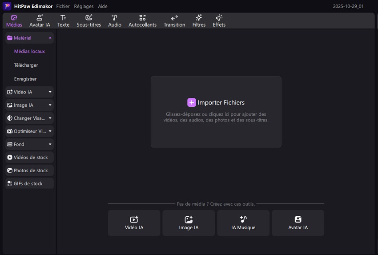378x255 pixels.
Task: Expand the Vidéo IA sidebar dropdown
Action: 50,92
